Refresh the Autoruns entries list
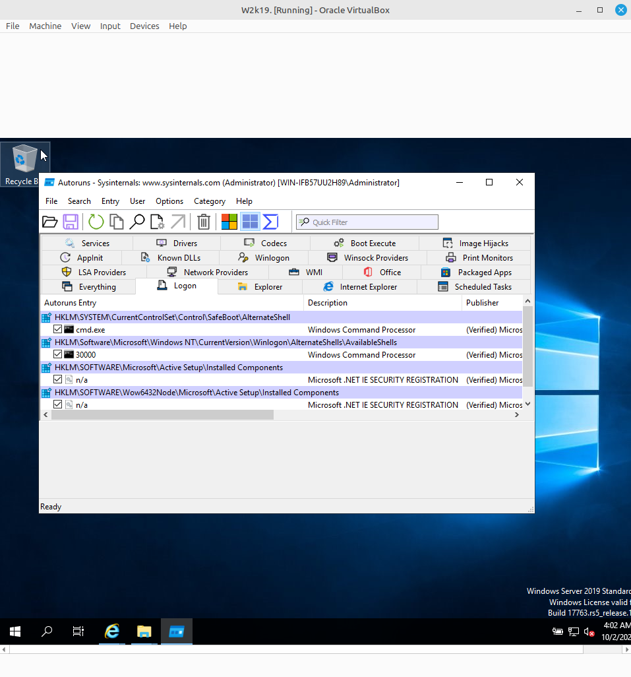Viewport: 631px width, 677px height. click(96, 222)
